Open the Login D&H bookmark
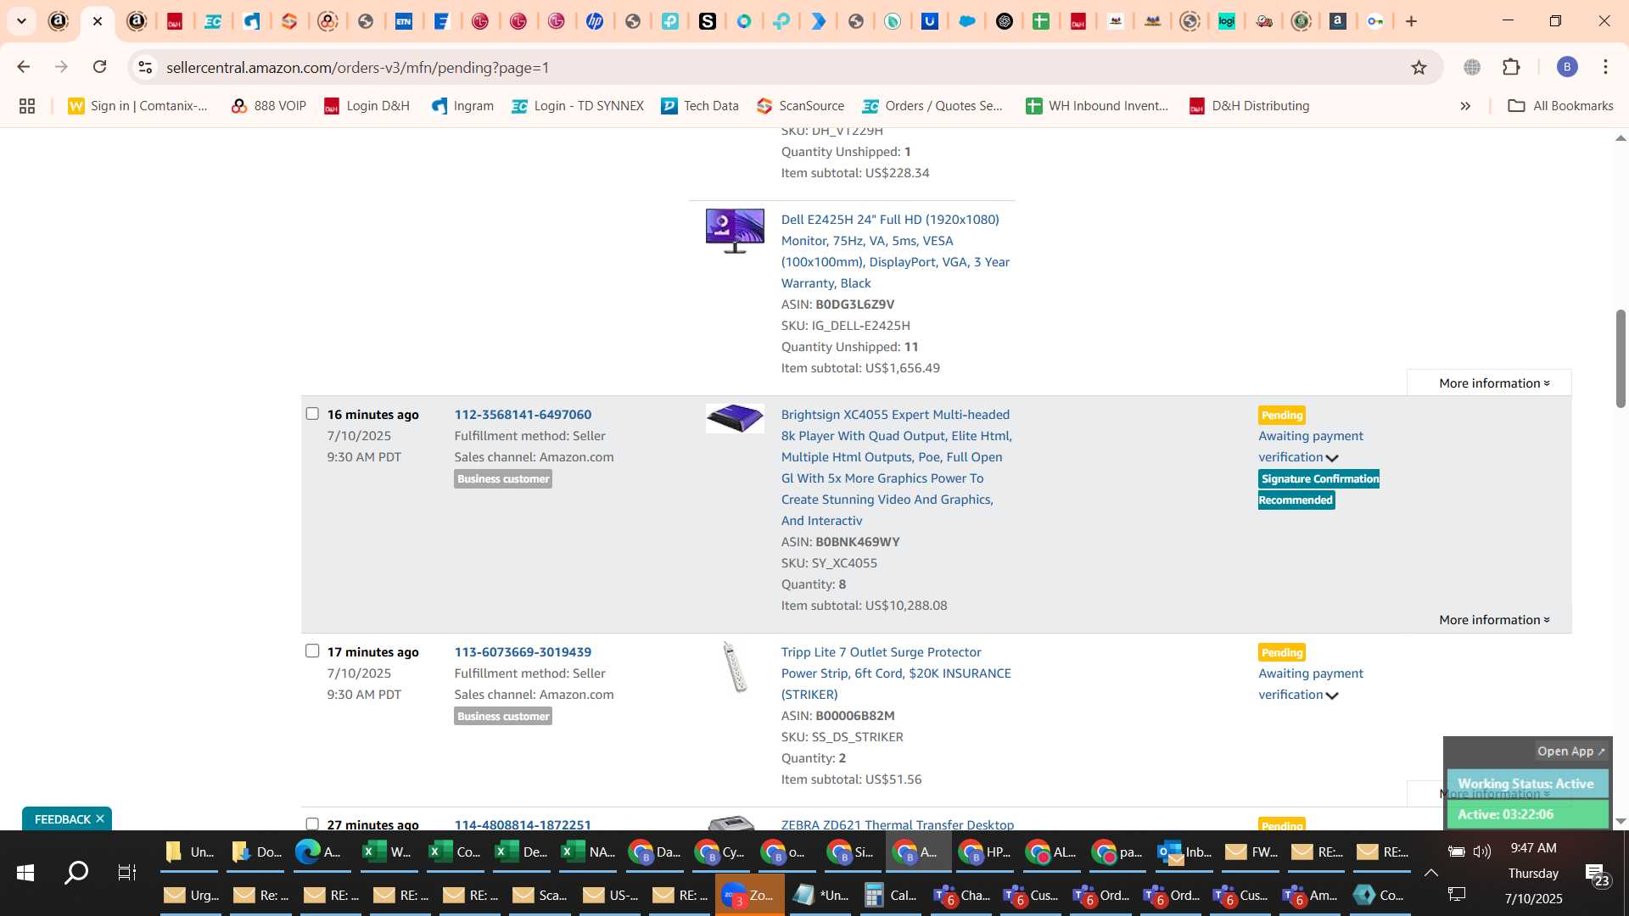 click(x=367, y=106)
